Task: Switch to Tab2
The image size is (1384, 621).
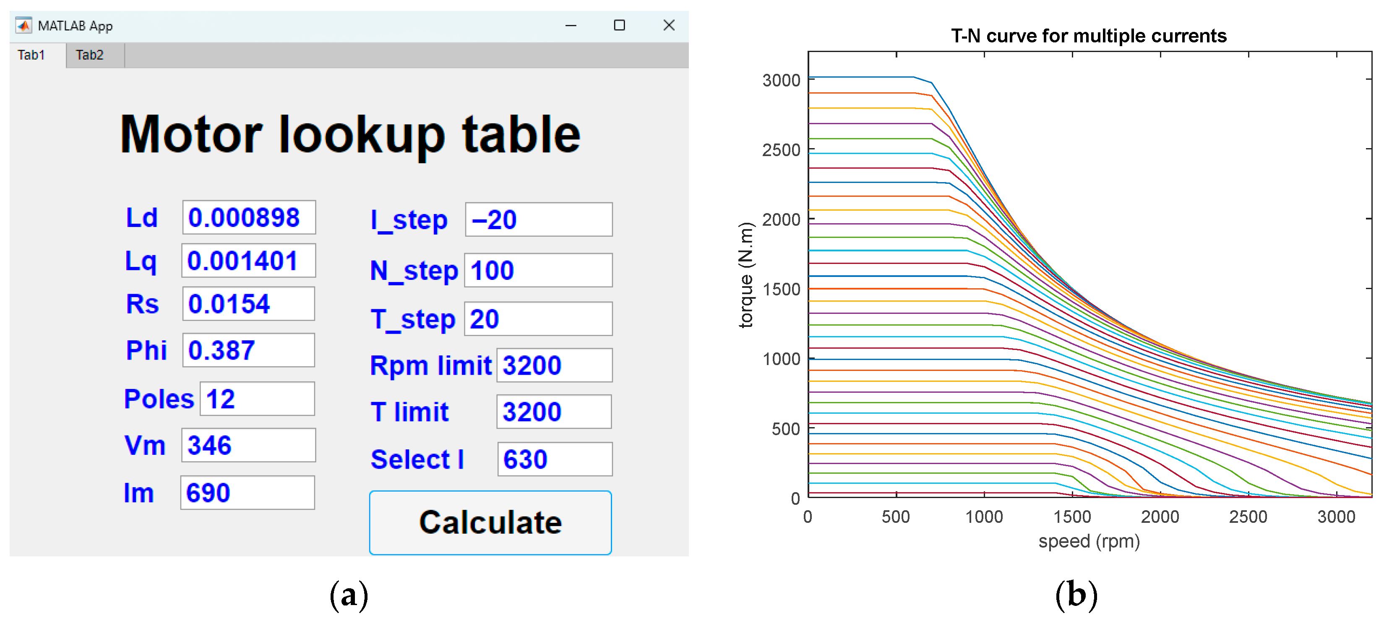Action: click(90, 55)
